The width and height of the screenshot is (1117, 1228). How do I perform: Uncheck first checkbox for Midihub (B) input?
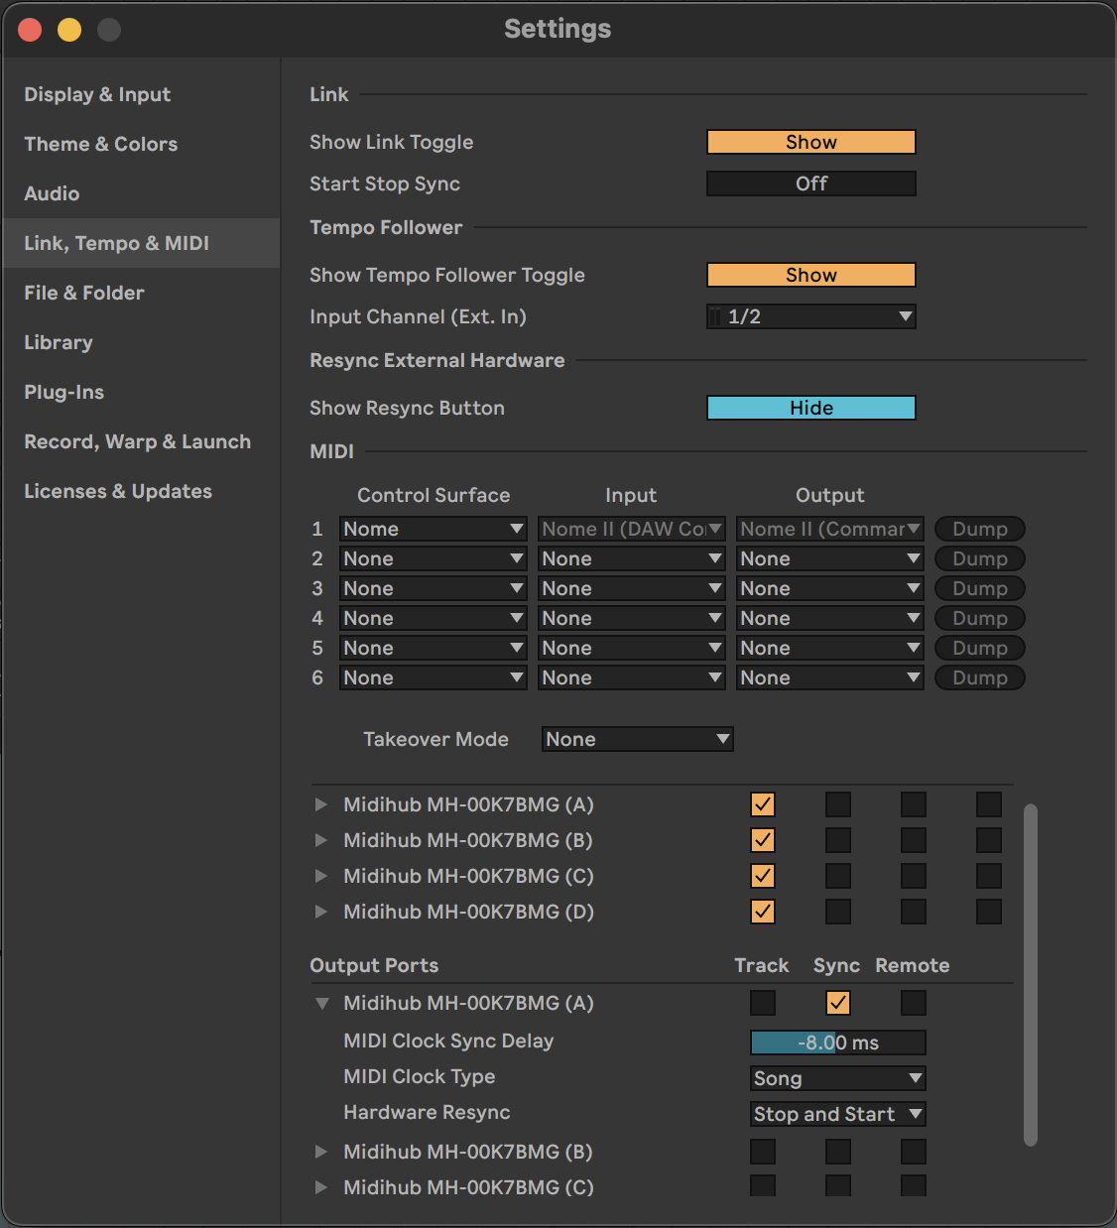[762, 840]
